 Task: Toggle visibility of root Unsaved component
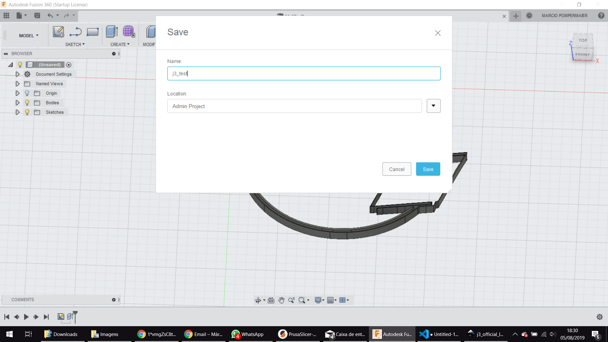20,65
